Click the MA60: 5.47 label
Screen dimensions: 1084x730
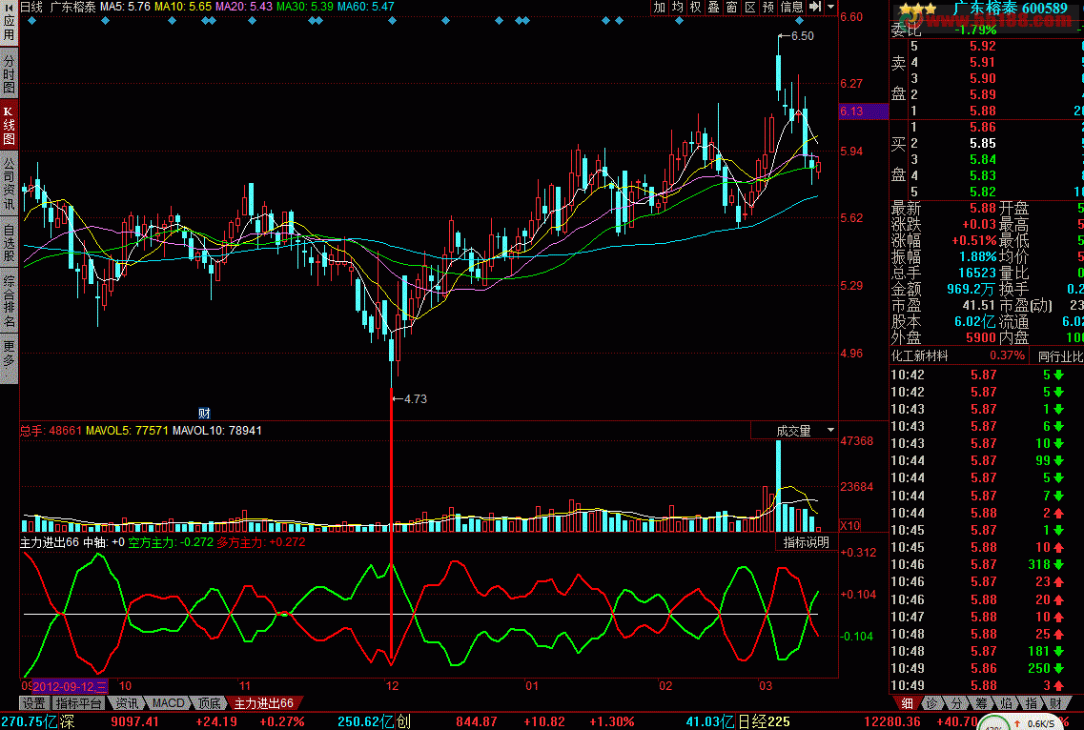[x=366, y=7]
